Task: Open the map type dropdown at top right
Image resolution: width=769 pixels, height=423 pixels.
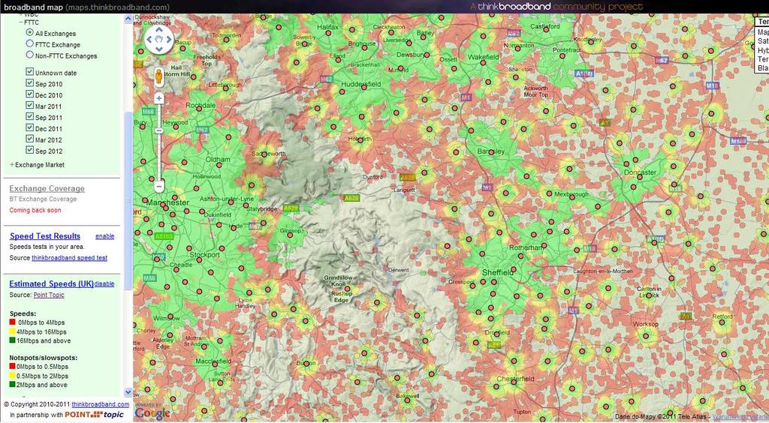Action: 761,22
